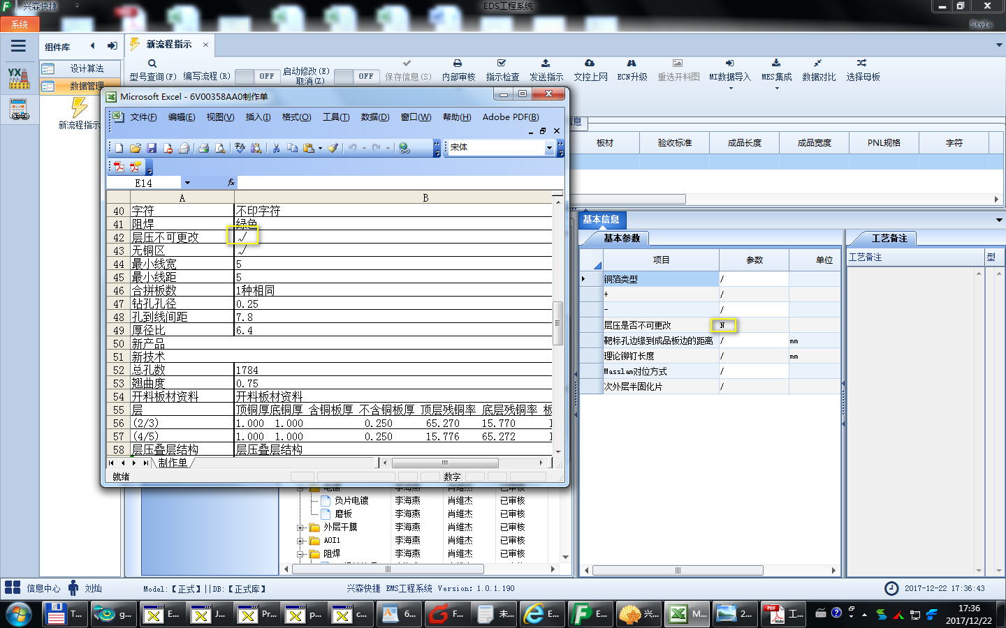Click Convert to Adobe PDF icon
The width and height of the screenshot is (1006, 628).
coord(119,167)
